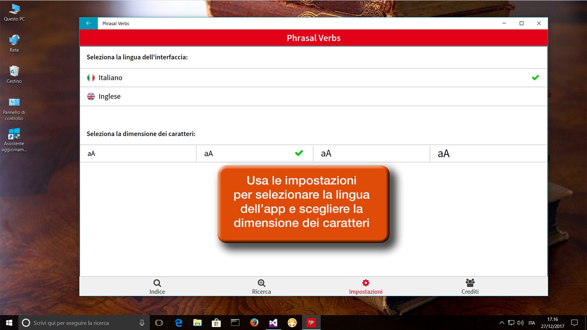Screen dimensions: 587x330
Task: Click the microphone icon in search box
Action: 142,323
